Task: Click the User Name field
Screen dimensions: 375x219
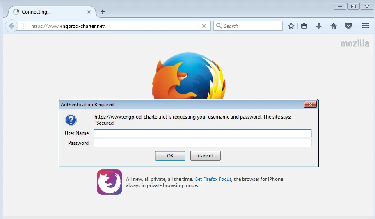Action: 203,133
